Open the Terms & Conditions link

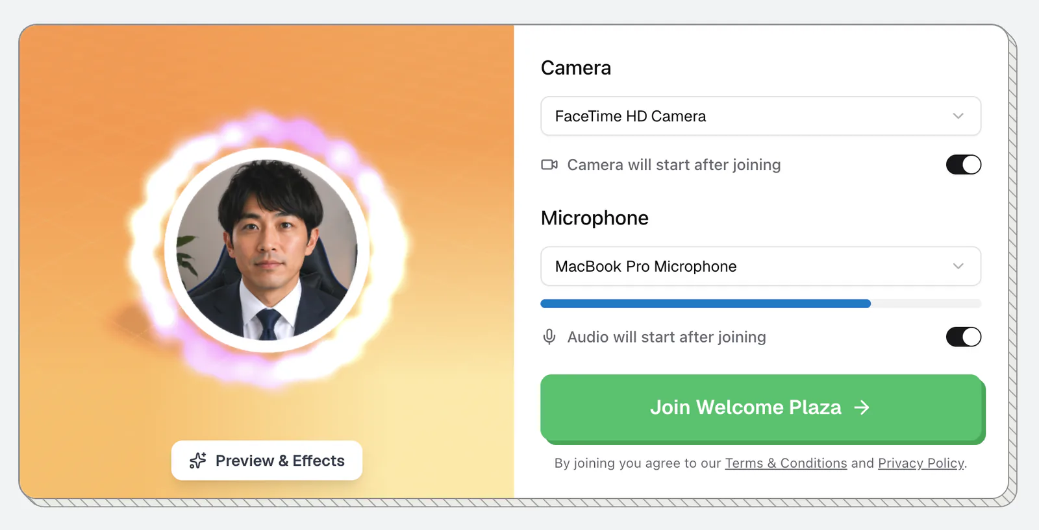click(786, 463)
